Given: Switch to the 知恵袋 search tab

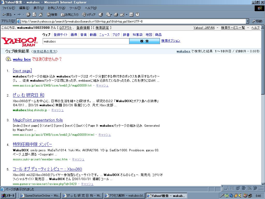Looking at the screenshot, I should (137, 35).
